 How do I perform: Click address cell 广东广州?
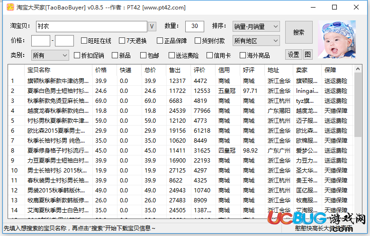click(x=279, y=151)
